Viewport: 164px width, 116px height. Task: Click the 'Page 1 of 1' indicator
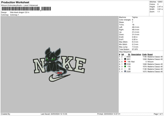tap(158, 114)
